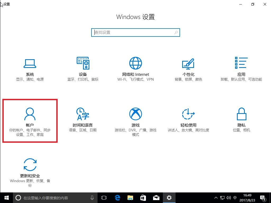The width and height of the screenshot is (271, 203).
Task: Open 设备 (Devices) settings
Action: (83, 69)
